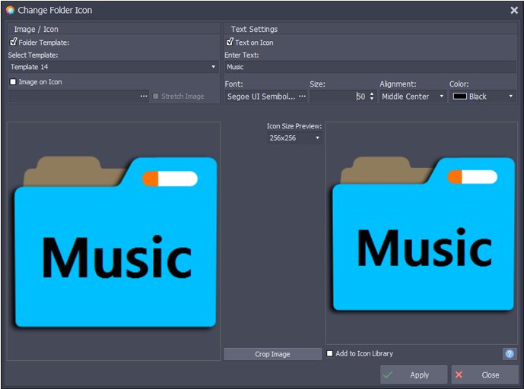
Task: Click the Alignment label
Action: (398, 84)
